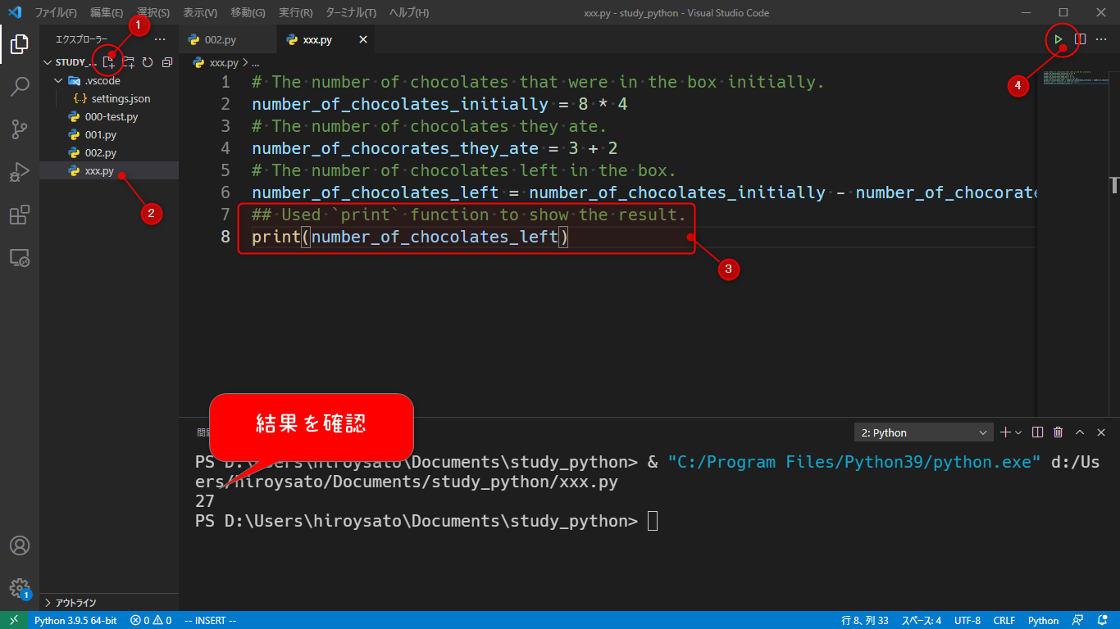Run the Python file via play button
Screen dimensions: 1120x629
[x=1059, y=38]
